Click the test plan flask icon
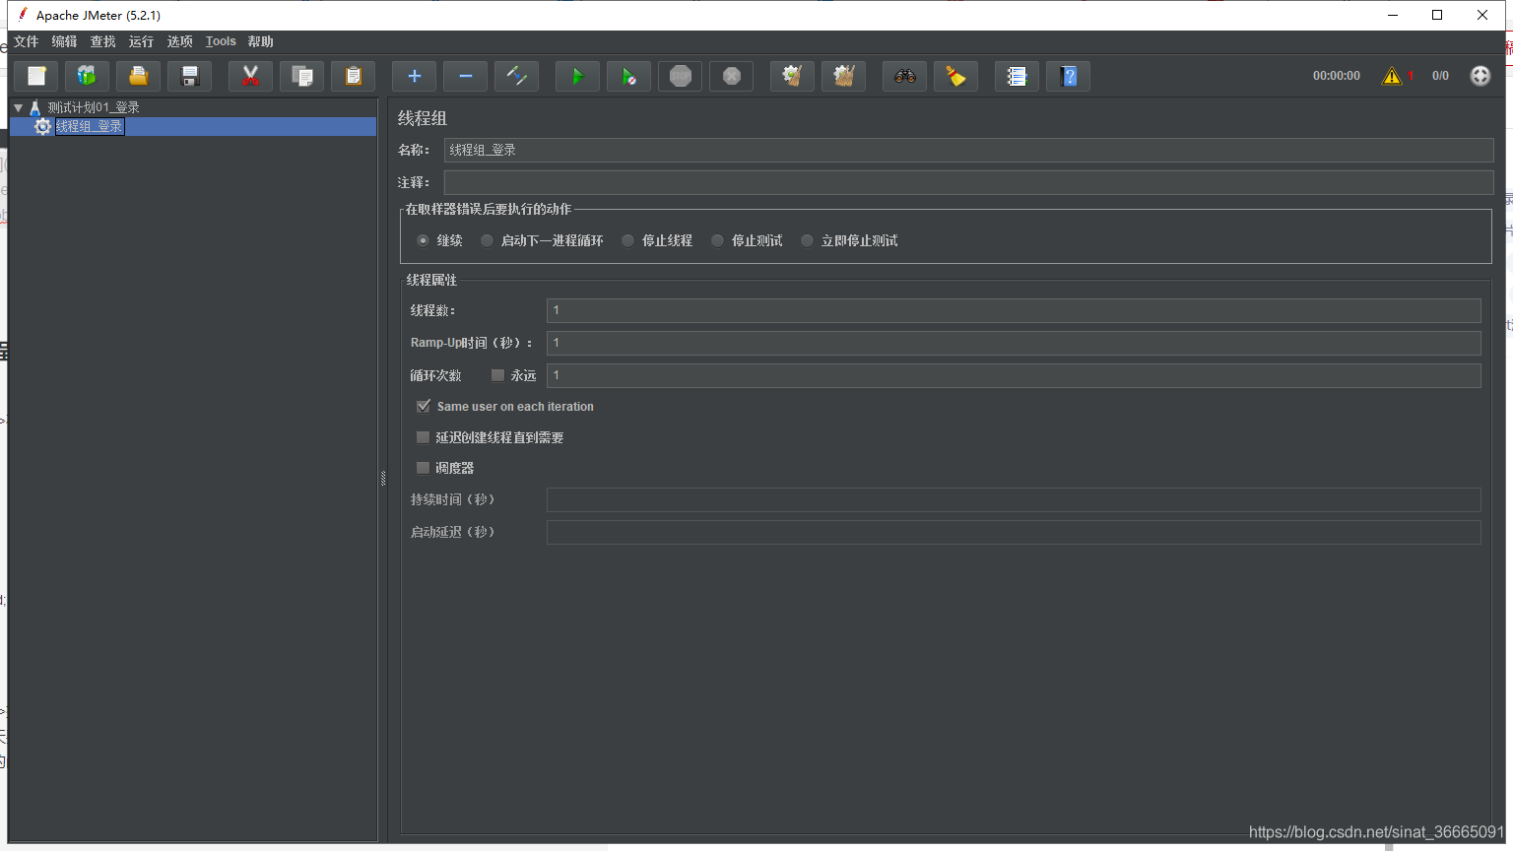Screen dimensions: 1513x851 click(35, 107)
